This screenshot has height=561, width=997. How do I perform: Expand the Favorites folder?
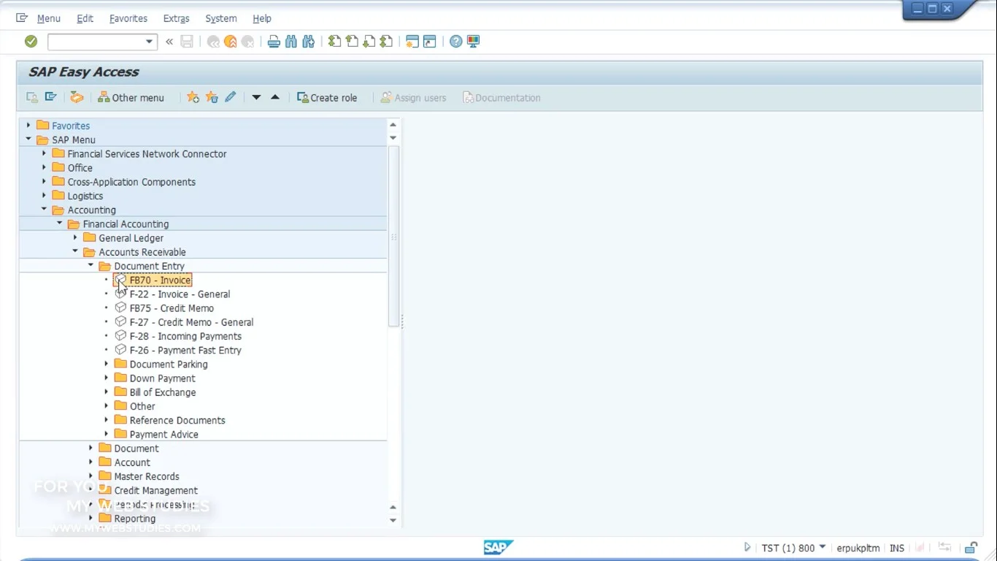28,126
